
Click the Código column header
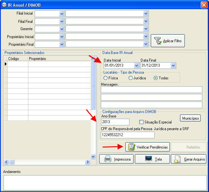(x=17, y=59)
